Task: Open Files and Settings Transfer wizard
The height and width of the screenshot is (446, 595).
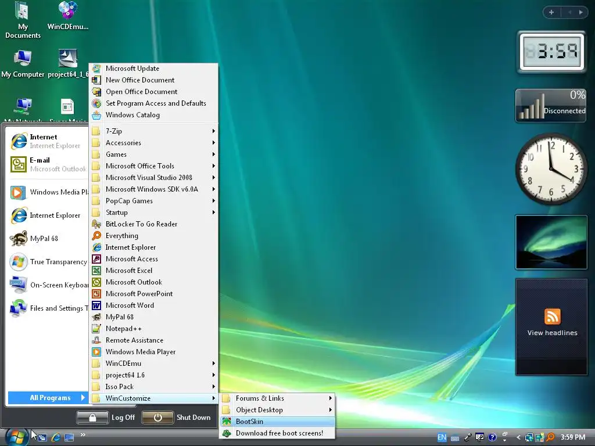Action: 48,308
